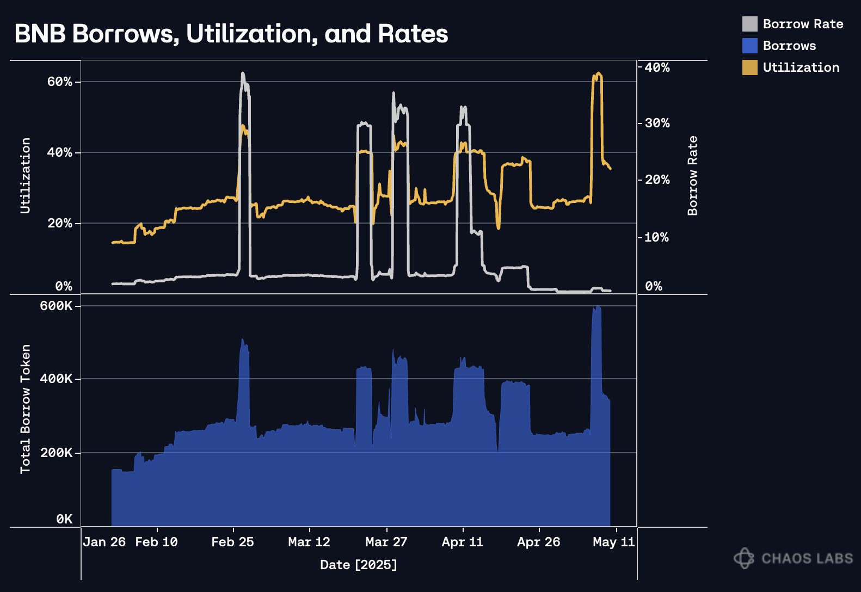The width and height of the screenshot is (861, 592).
Task: Toggle the Borrows legend label
Action: pos(789,46)
